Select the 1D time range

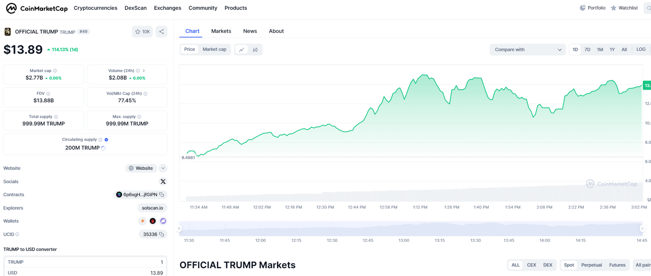pos(575,49)
